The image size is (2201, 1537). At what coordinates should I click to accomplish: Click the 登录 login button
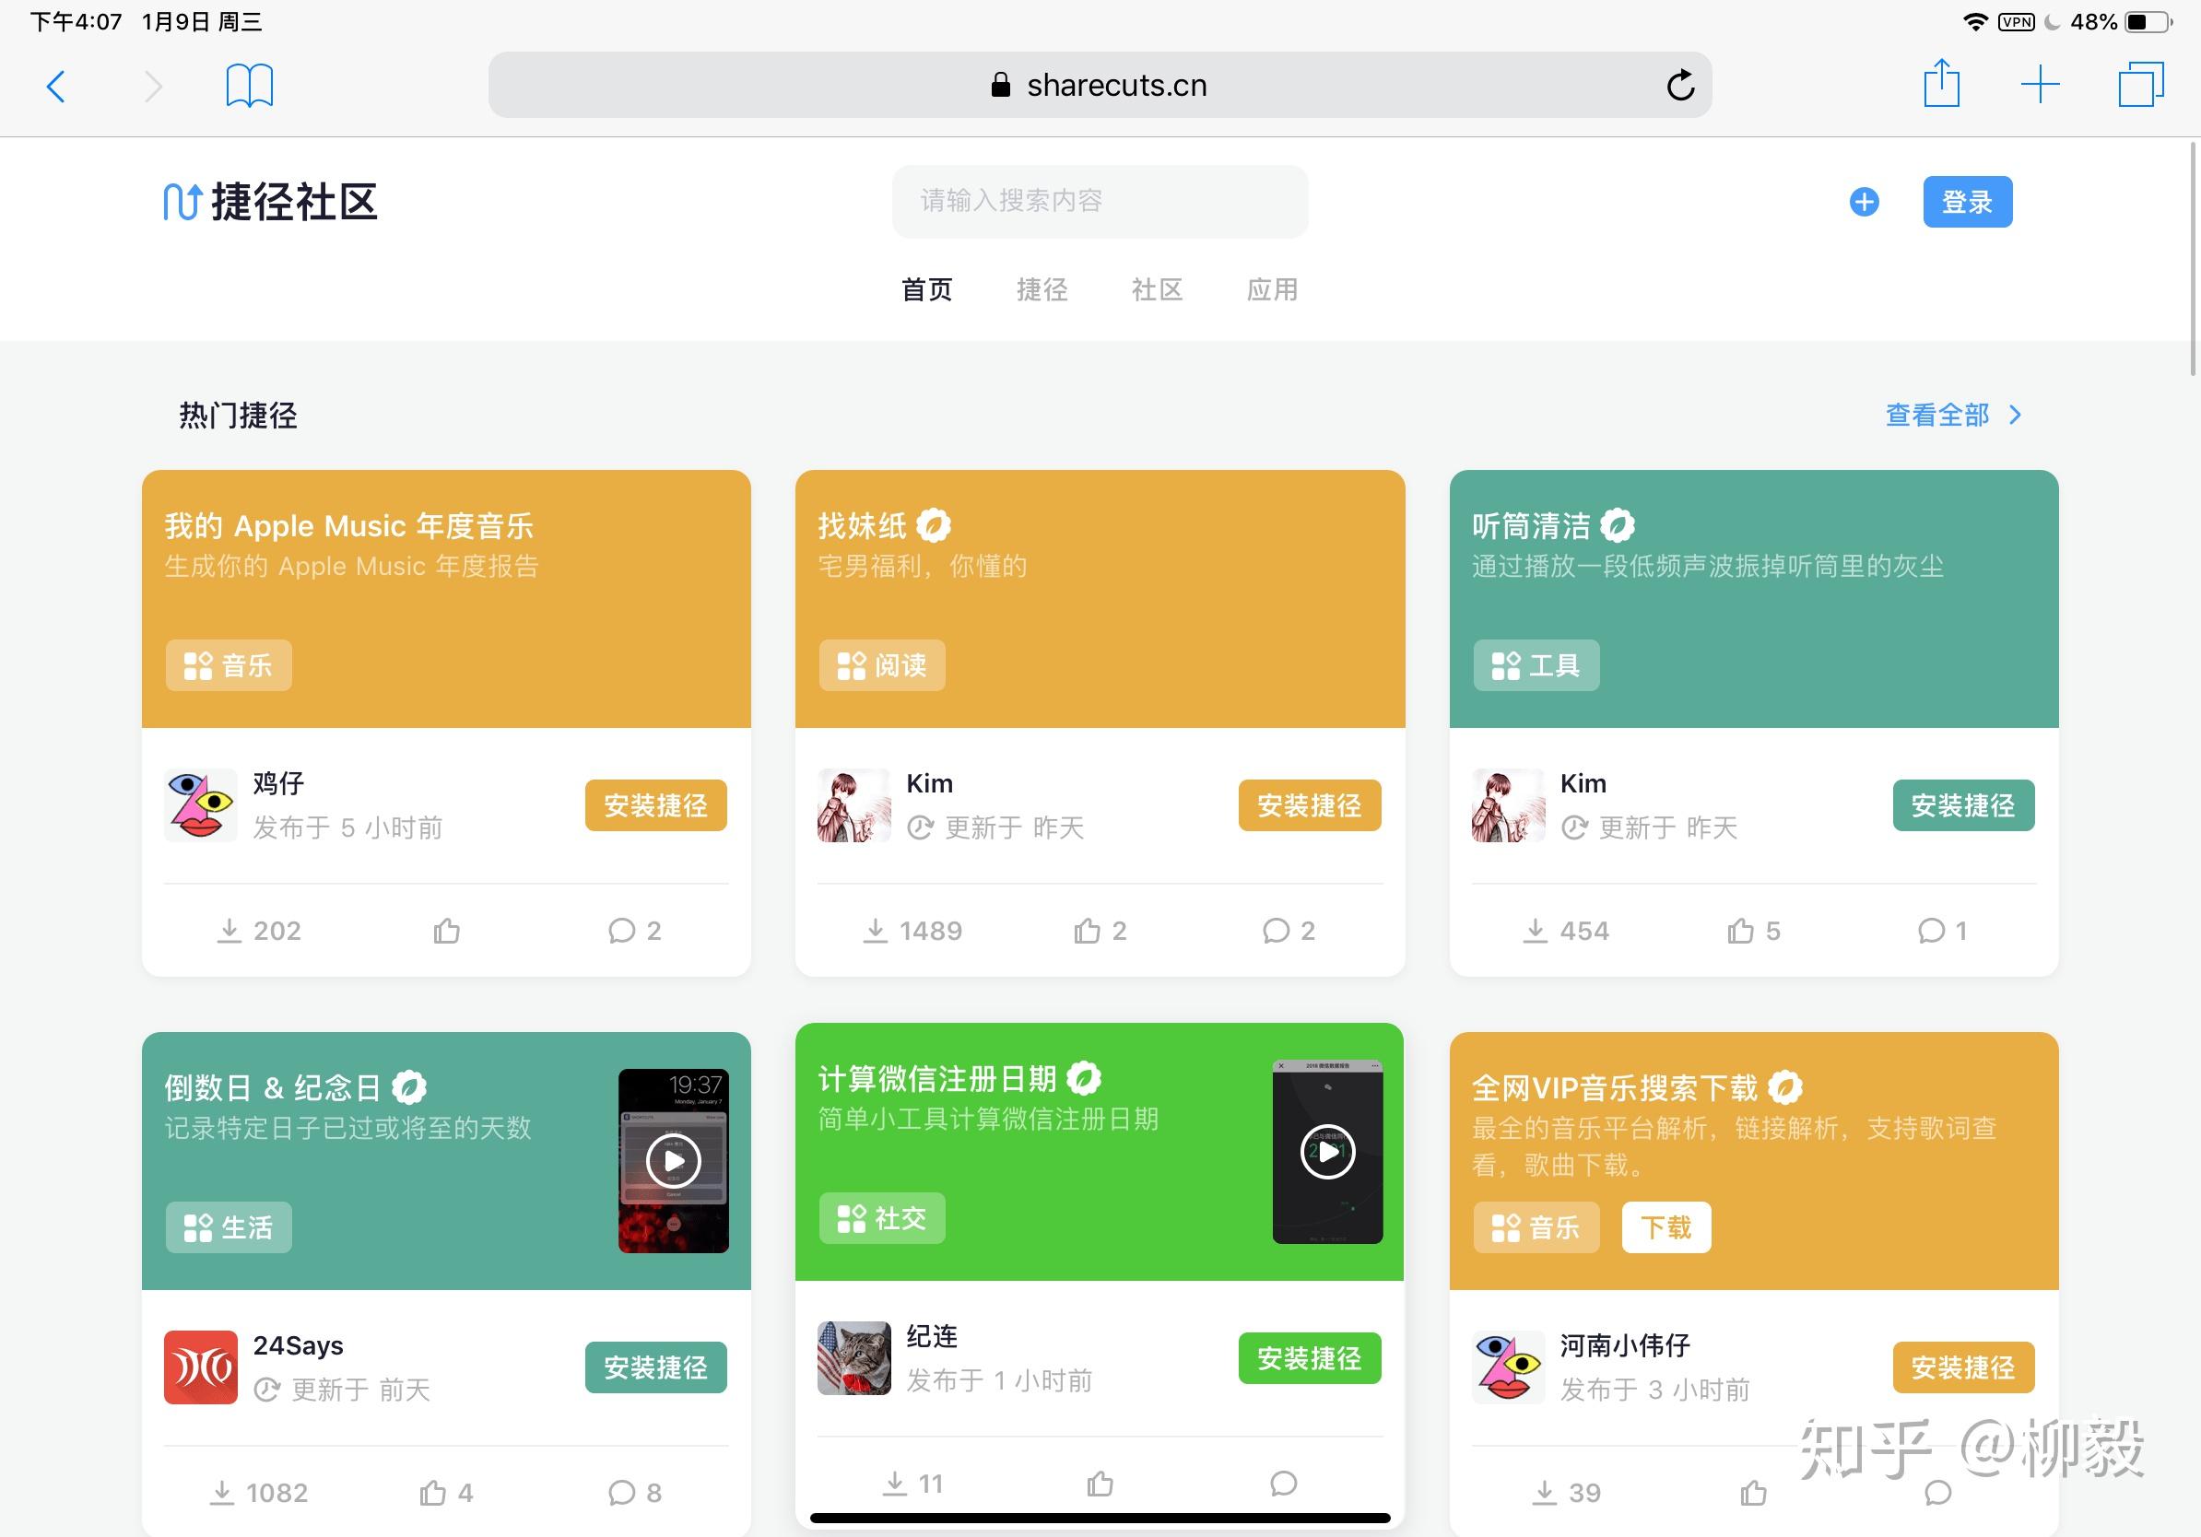click(1967, 202)
